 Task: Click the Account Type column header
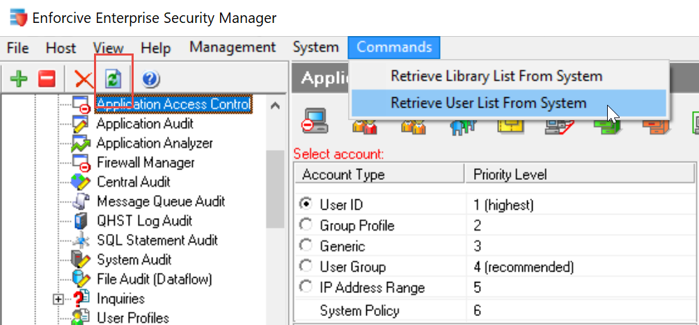[x=380, y=175]
